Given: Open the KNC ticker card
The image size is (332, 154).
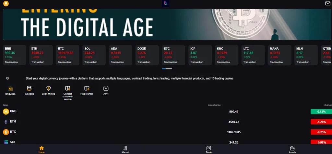Looking at the screenshot, I should (227, 55).
